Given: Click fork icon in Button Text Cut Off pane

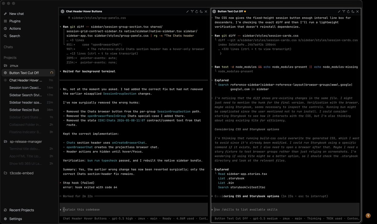Looking at the screenshot, I should coord(344,11).
